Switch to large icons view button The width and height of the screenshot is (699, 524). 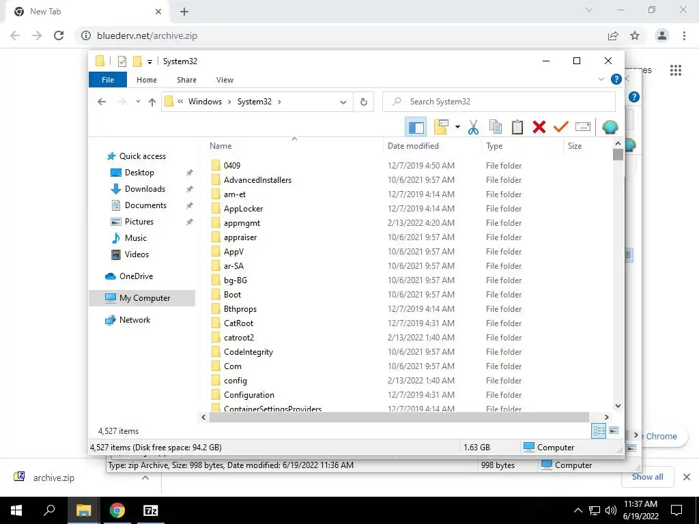[614, 431]
